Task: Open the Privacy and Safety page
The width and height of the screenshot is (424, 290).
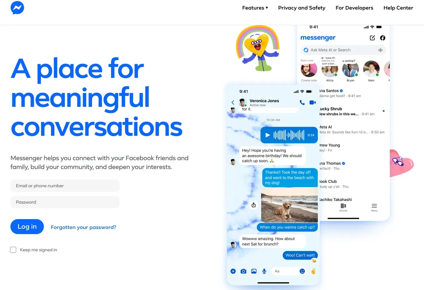Action: click(302, 8)
